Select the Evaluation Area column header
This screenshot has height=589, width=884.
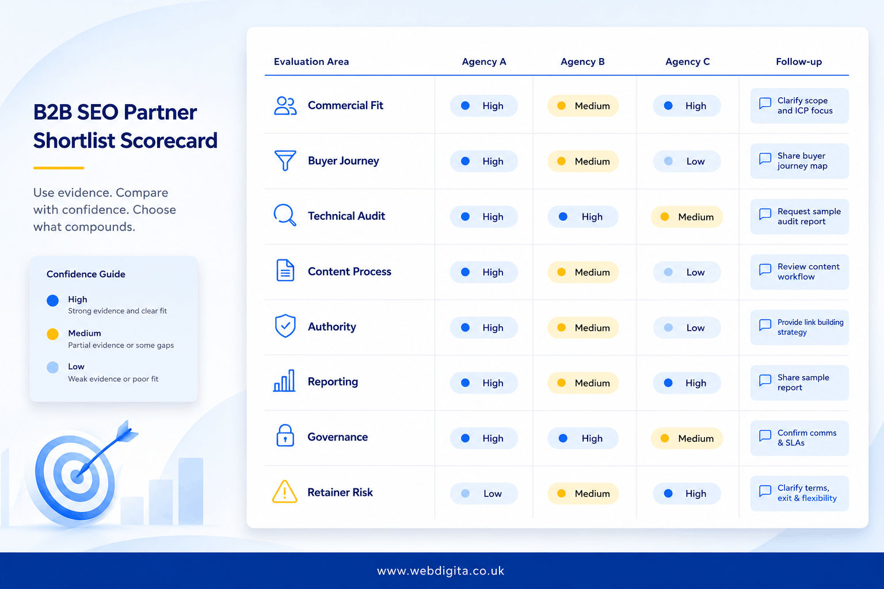click(311, 62)
